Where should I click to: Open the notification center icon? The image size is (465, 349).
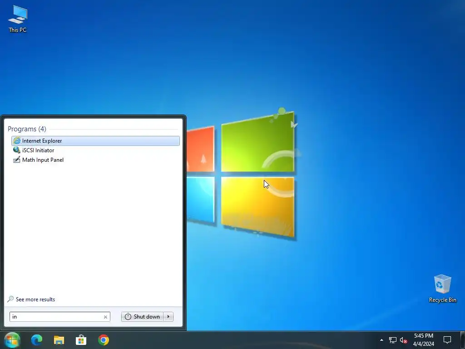point(447,340)
